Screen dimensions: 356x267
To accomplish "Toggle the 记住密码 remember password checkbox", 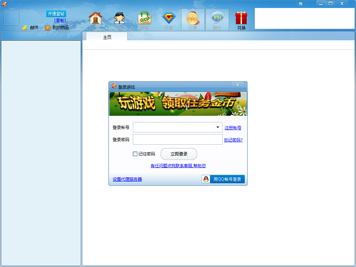I will [x=135, y=154].
